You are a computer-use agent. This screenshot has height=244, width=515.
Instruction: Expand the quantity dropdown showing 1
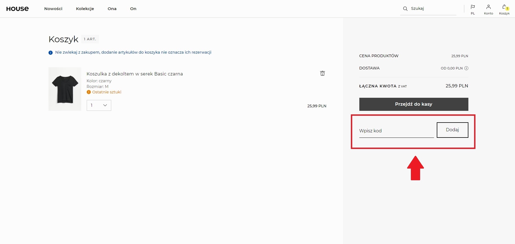point(99,105)
